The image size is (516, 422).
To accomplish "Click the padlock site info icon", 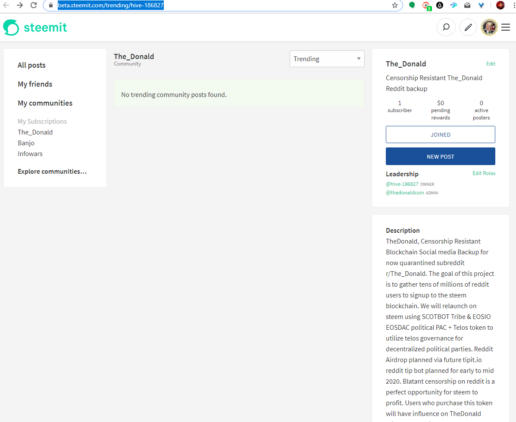I will (x=51, y=5).
